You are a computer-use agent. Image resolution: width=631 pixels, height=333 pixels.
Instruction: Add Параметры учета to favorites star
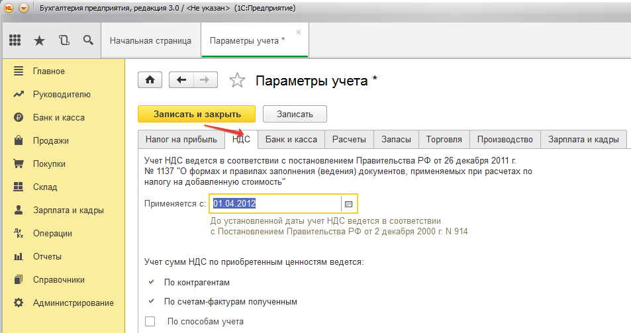pos(236,81)
